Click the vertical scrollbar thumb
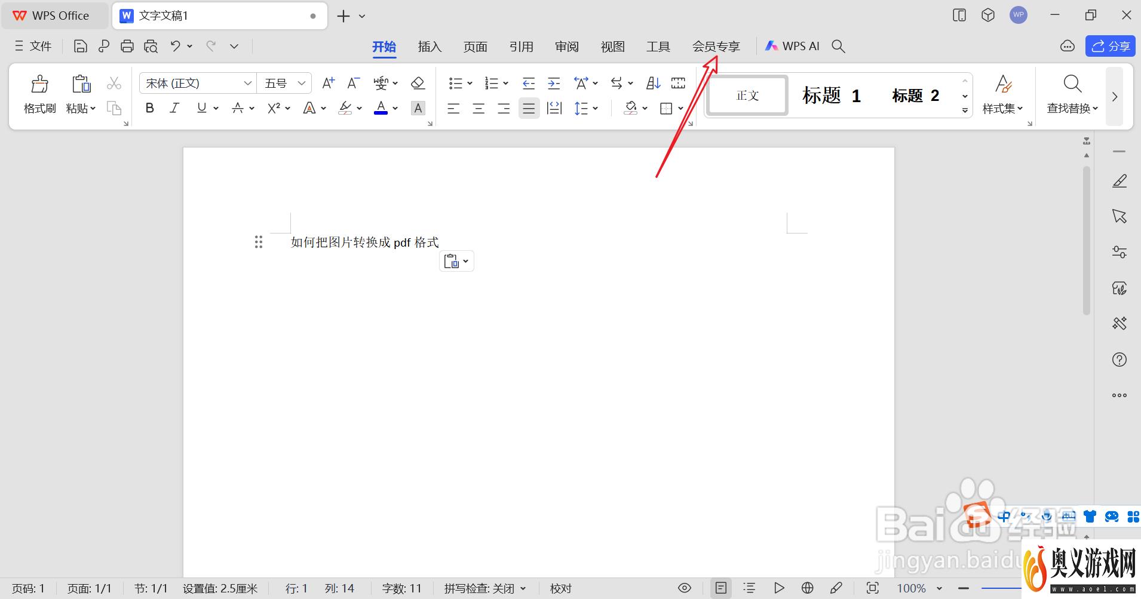The image size is (1141, 599). click(1087, 241)
